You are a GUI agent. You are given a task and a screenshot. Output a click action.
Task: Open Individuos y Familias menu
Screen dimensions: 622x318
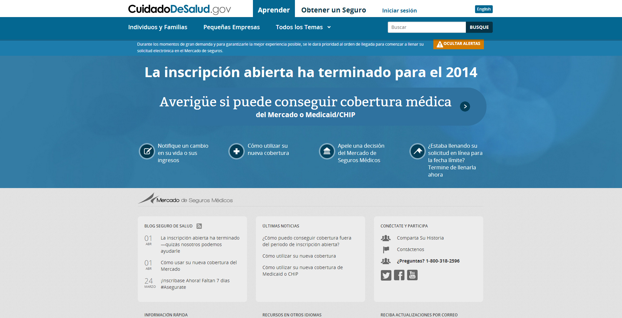[158, 27]
